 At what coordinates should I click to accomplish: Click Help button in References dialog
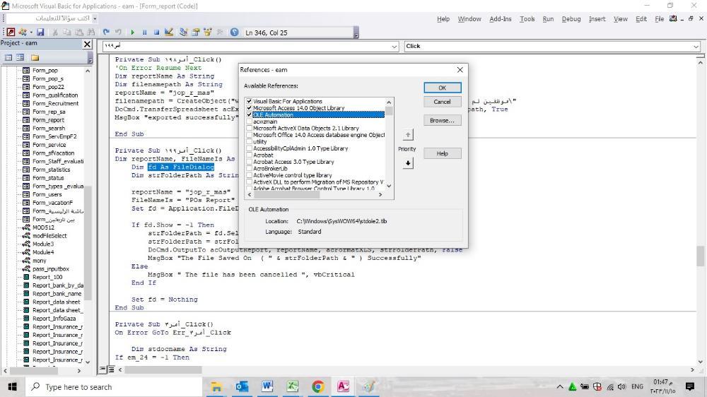tap(443, 153)
